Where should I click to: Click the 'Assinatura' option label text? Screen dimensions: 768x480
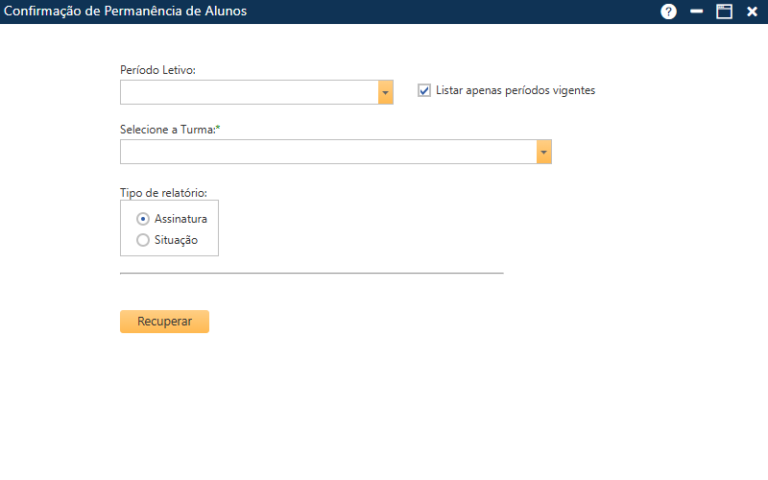click(180, 219)
